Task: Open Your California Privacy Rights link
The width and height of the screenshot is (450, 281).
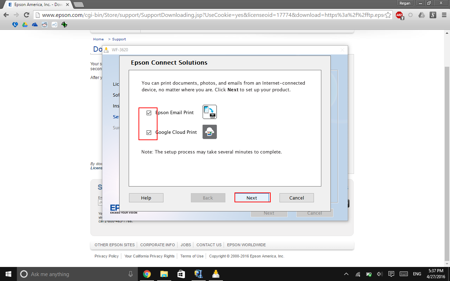Action: pos(149,256)
